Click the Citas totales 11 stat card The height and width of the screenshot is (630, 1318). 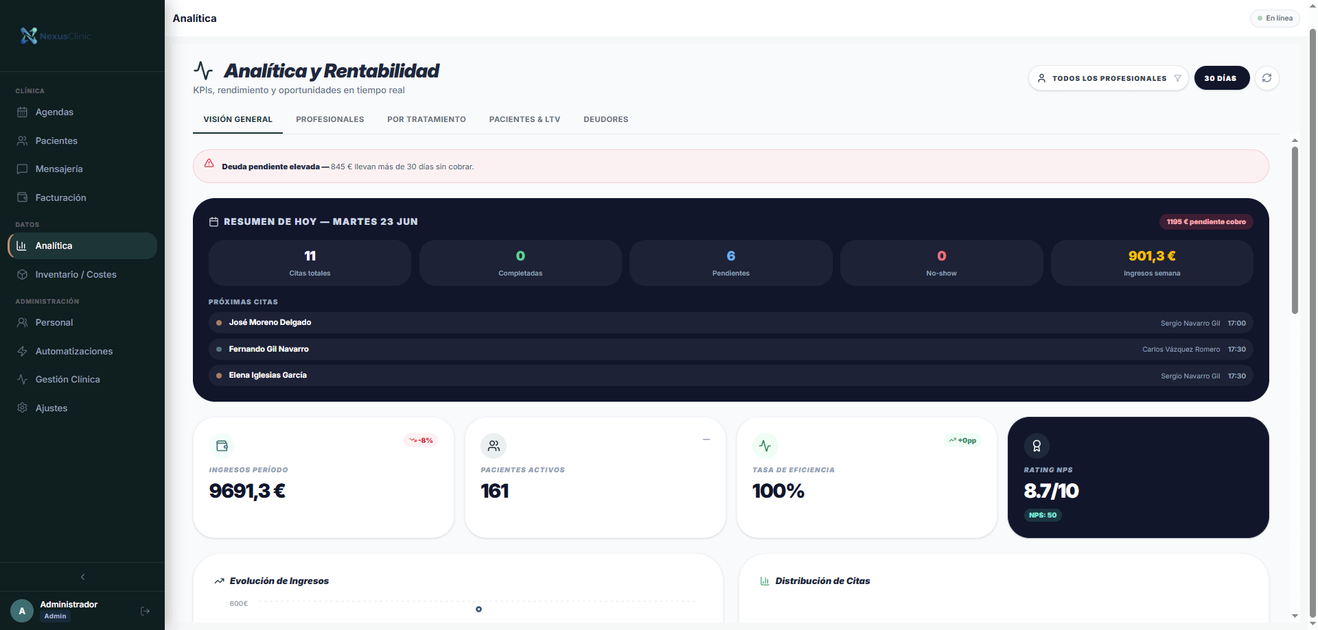tap(310, 263)
